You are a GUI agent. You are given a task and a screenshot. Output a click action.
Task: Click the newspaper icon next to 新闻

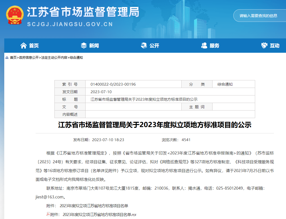point(83,45)
